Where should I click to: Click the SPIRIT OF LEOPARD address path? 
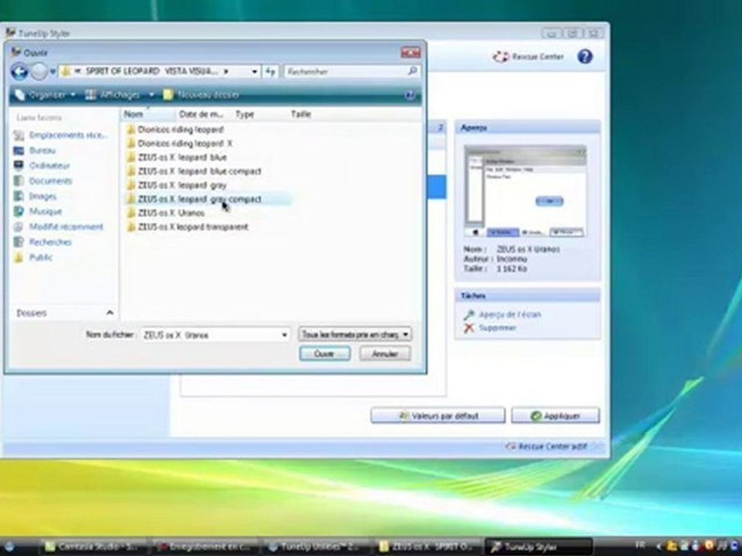click(x=152, y=71)
